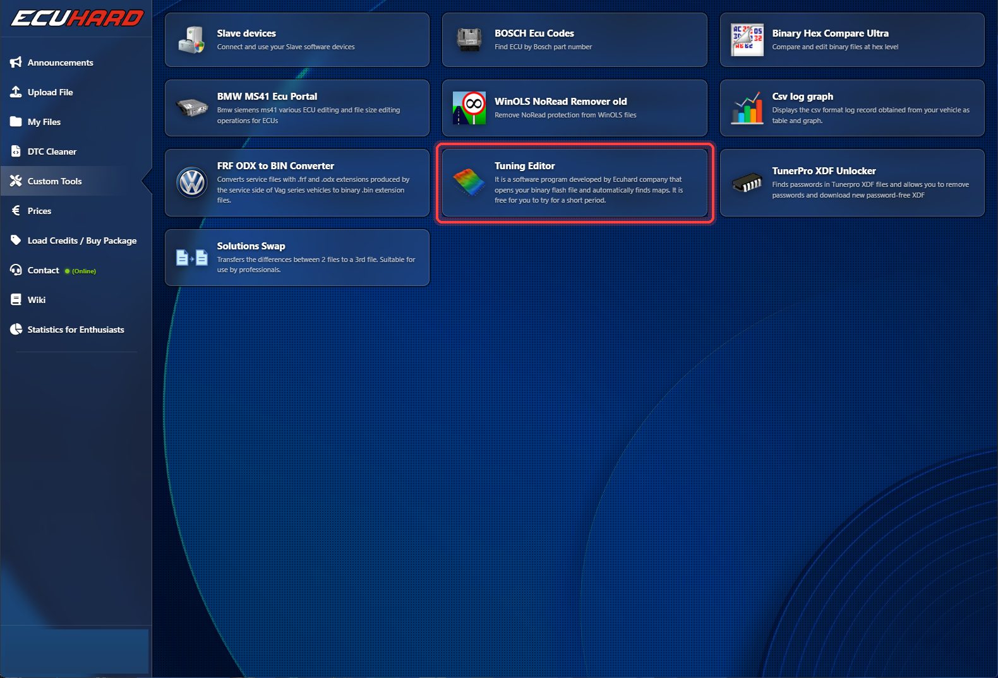
Task: Click the Volkswagen logo icon
Action: coord(191,183)
